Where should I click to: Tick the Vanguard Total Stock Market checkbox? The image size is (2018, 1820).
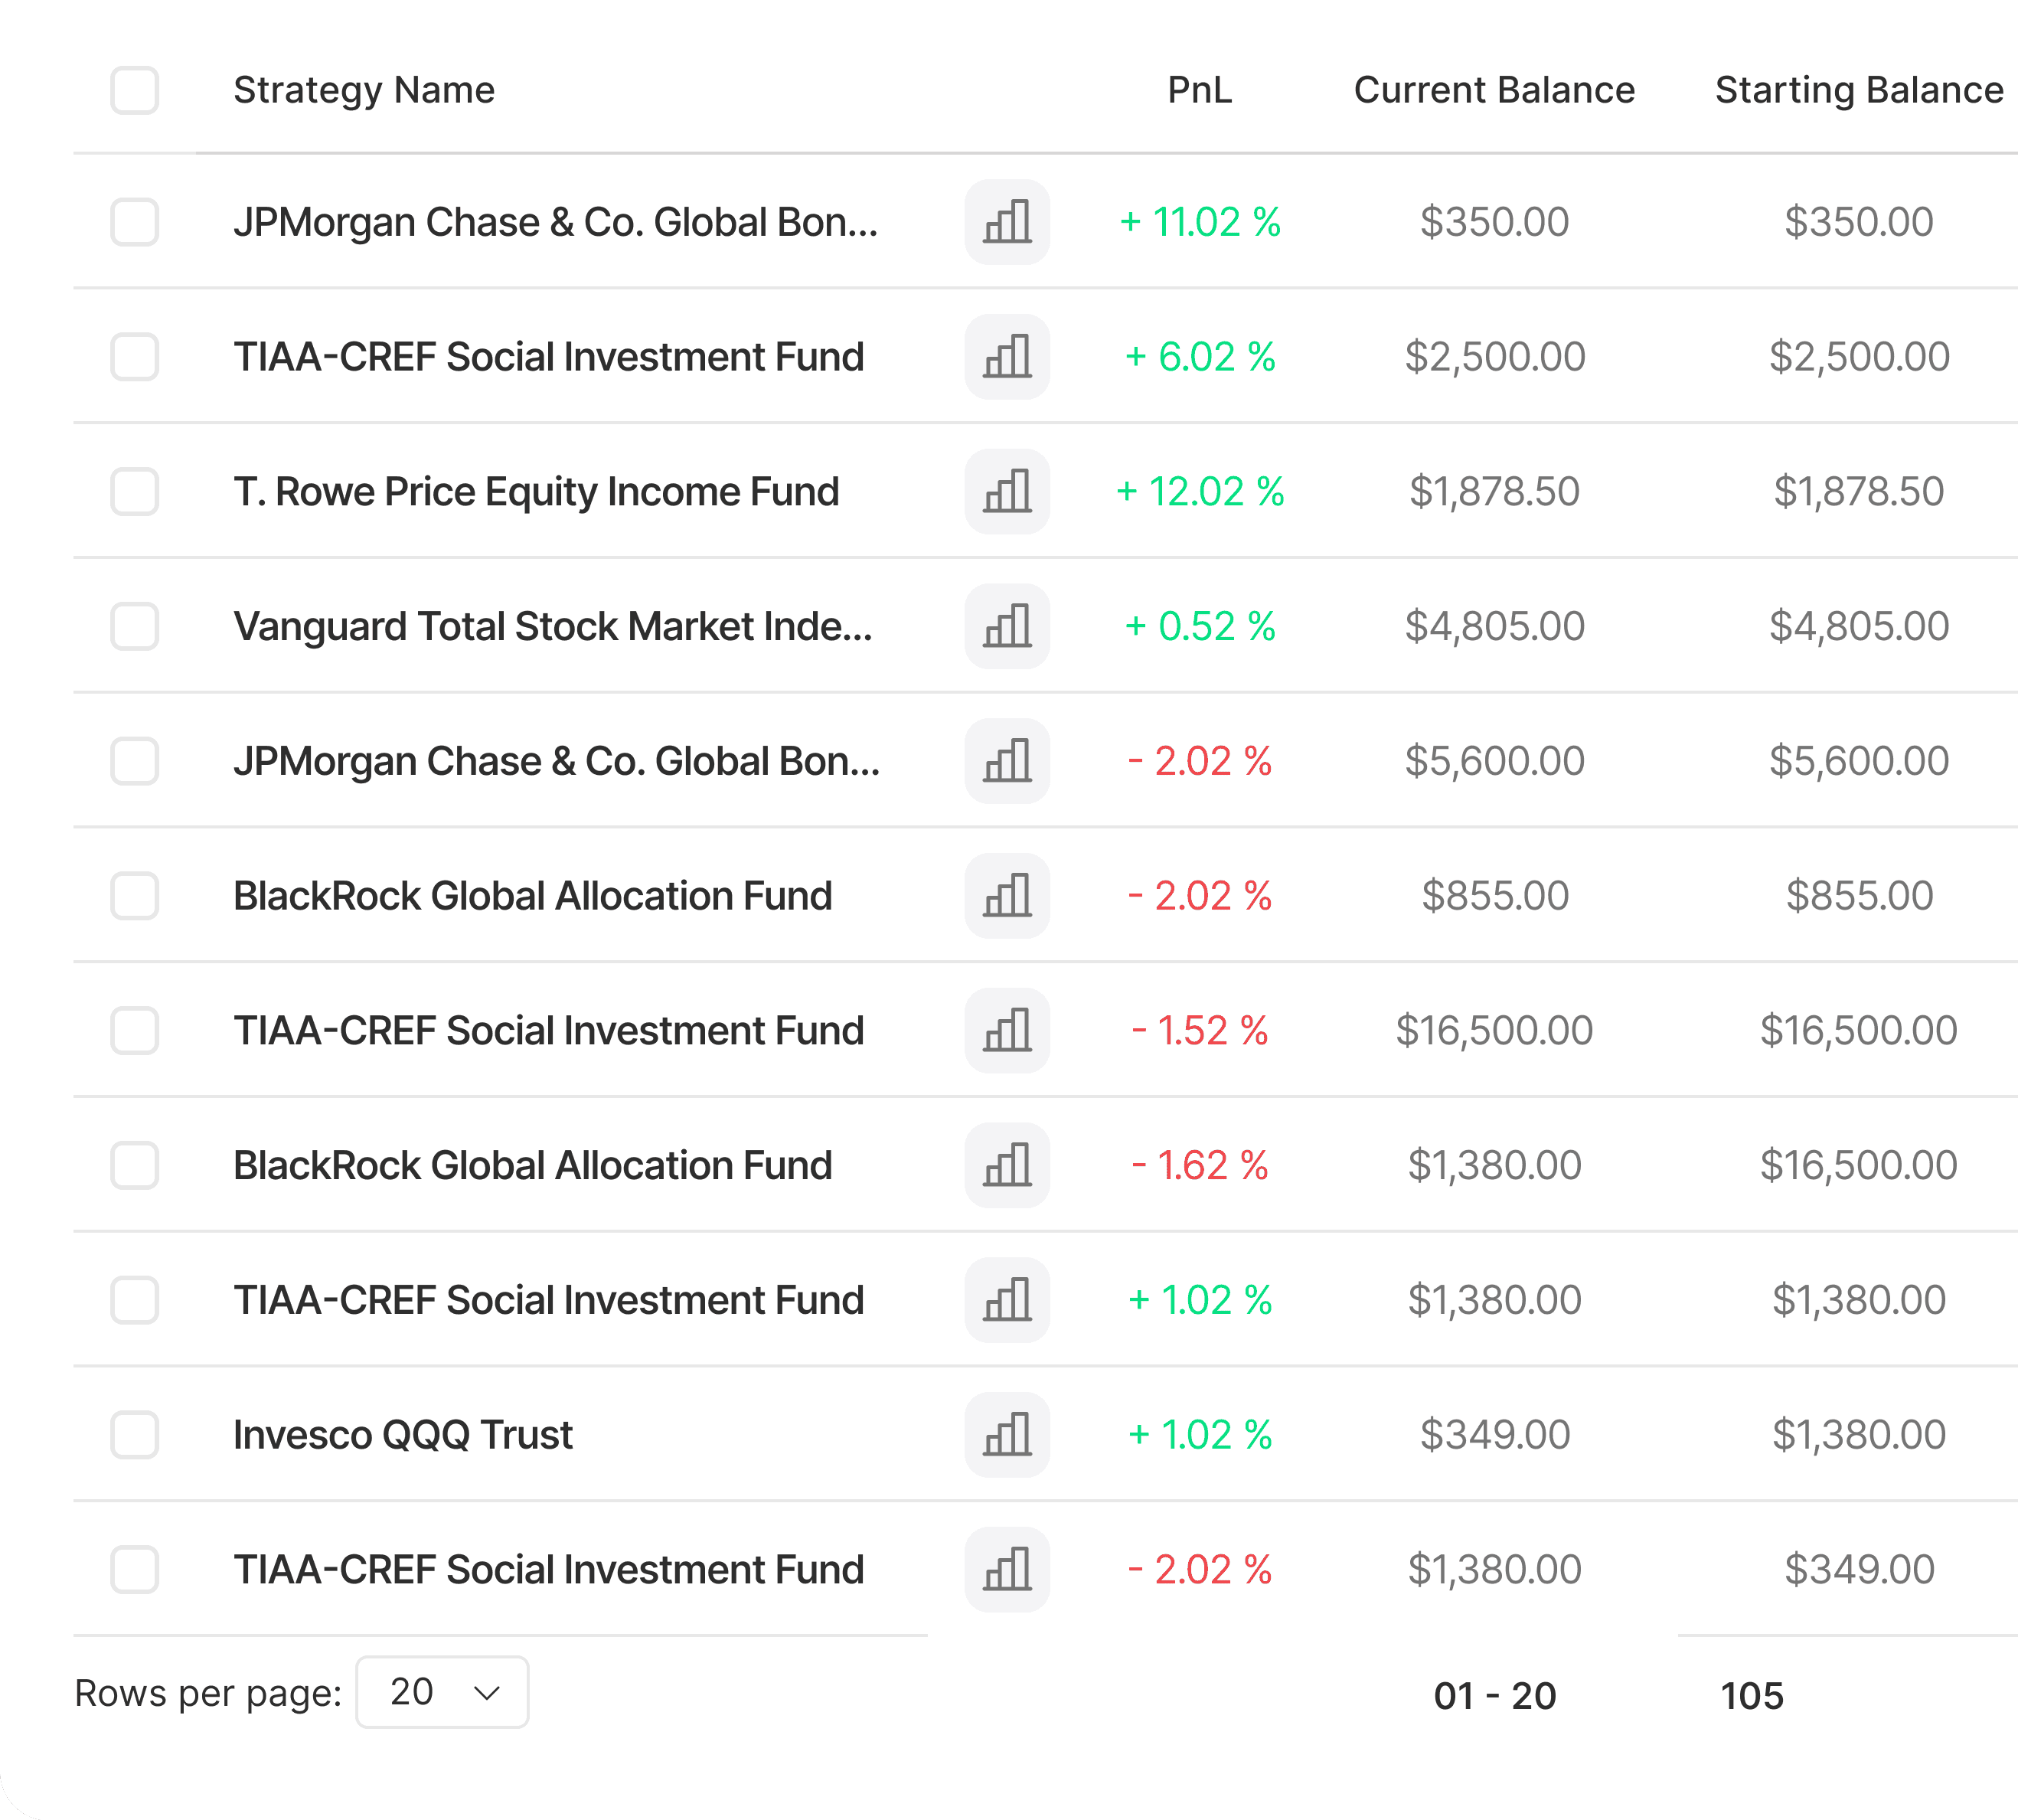point(134,626)
